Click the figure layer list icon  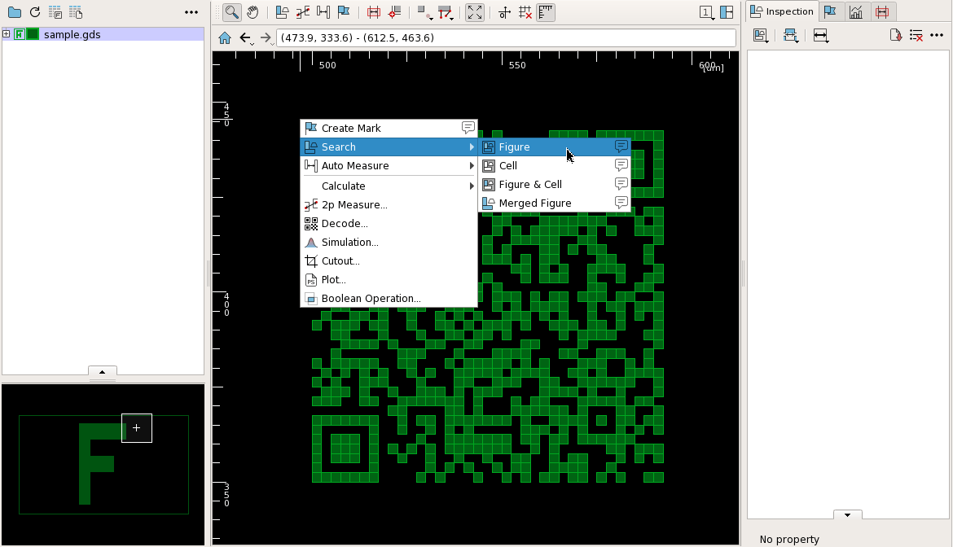(x=55, y=12)
